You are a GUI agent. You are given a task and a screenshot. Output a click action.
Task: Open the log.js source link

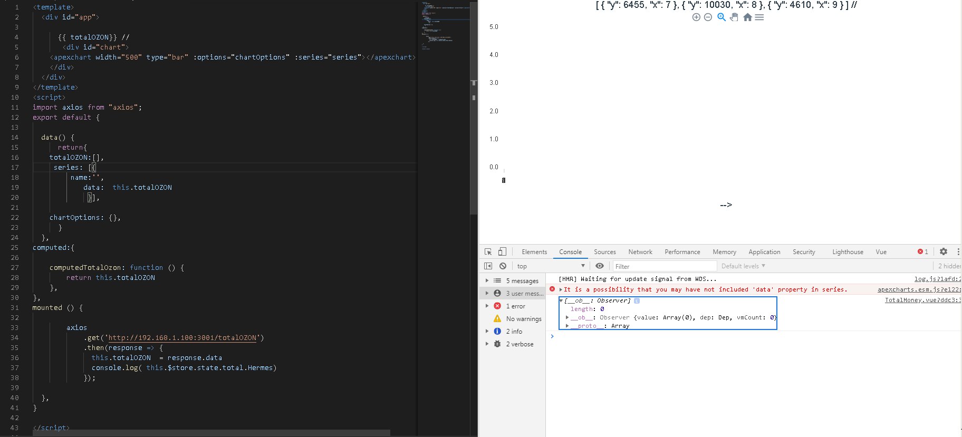938,279
